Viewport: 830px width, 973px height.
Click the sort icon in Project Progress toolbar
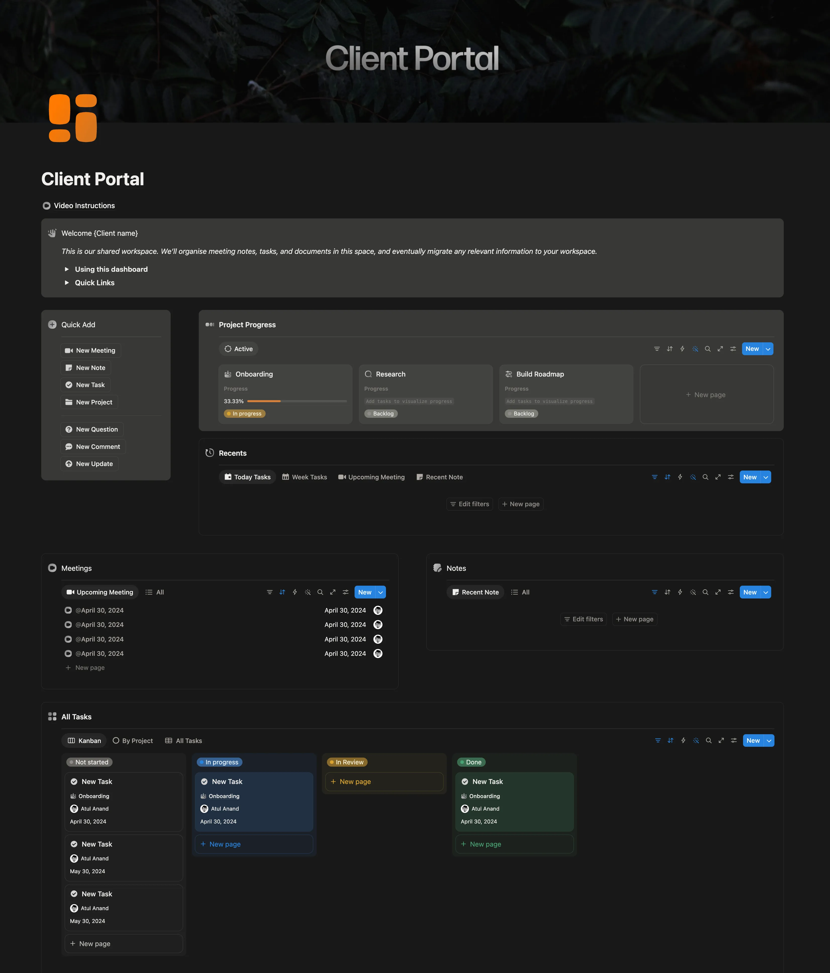point(669,349)
